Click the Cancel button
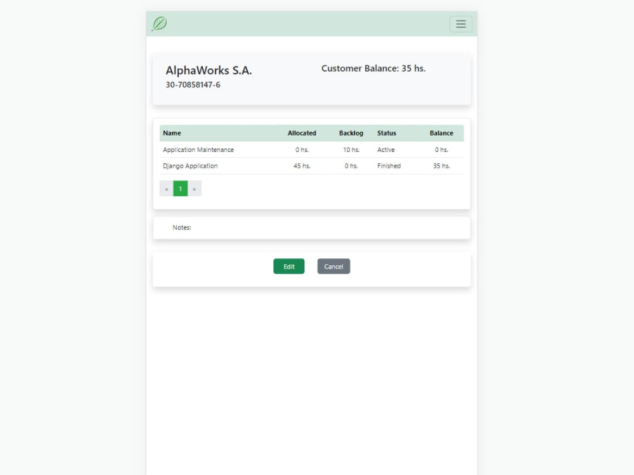Screen dimensions: 634x475 (x=333, y=266)
